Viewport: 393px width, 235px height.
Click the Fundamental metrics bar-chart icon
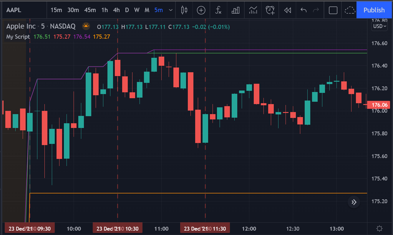(236, 10)
